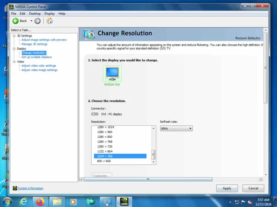Open the Help menu
277x207 pixels.
pos(62,13)
